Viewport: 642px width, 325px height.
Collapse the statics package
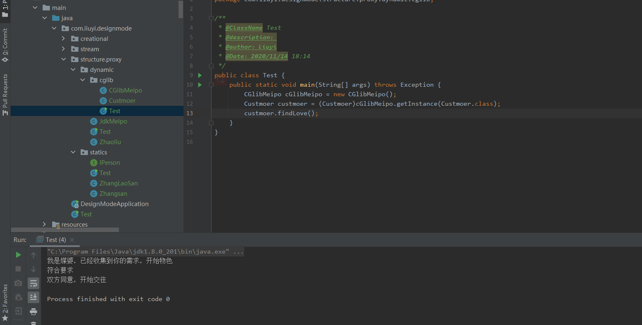(73, 152)
